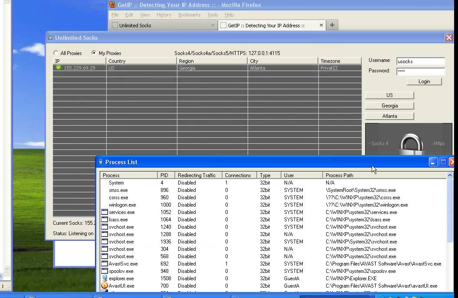Sort proxies by the IP column header

click(79, 61)
